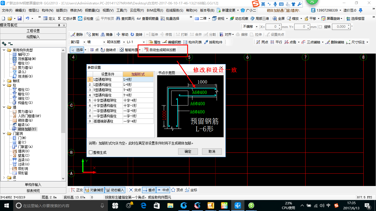Open the 云应用(Y) menu
The image size is (376, 211).
pos(137,10)
